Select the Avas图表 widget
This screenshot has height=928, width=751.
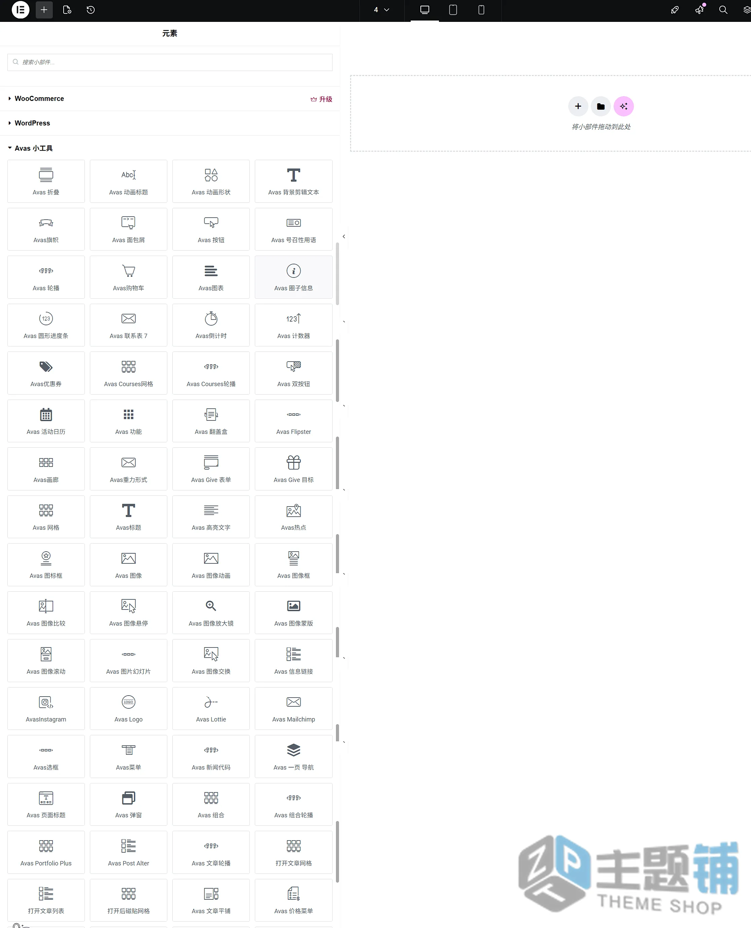point(211,277)
